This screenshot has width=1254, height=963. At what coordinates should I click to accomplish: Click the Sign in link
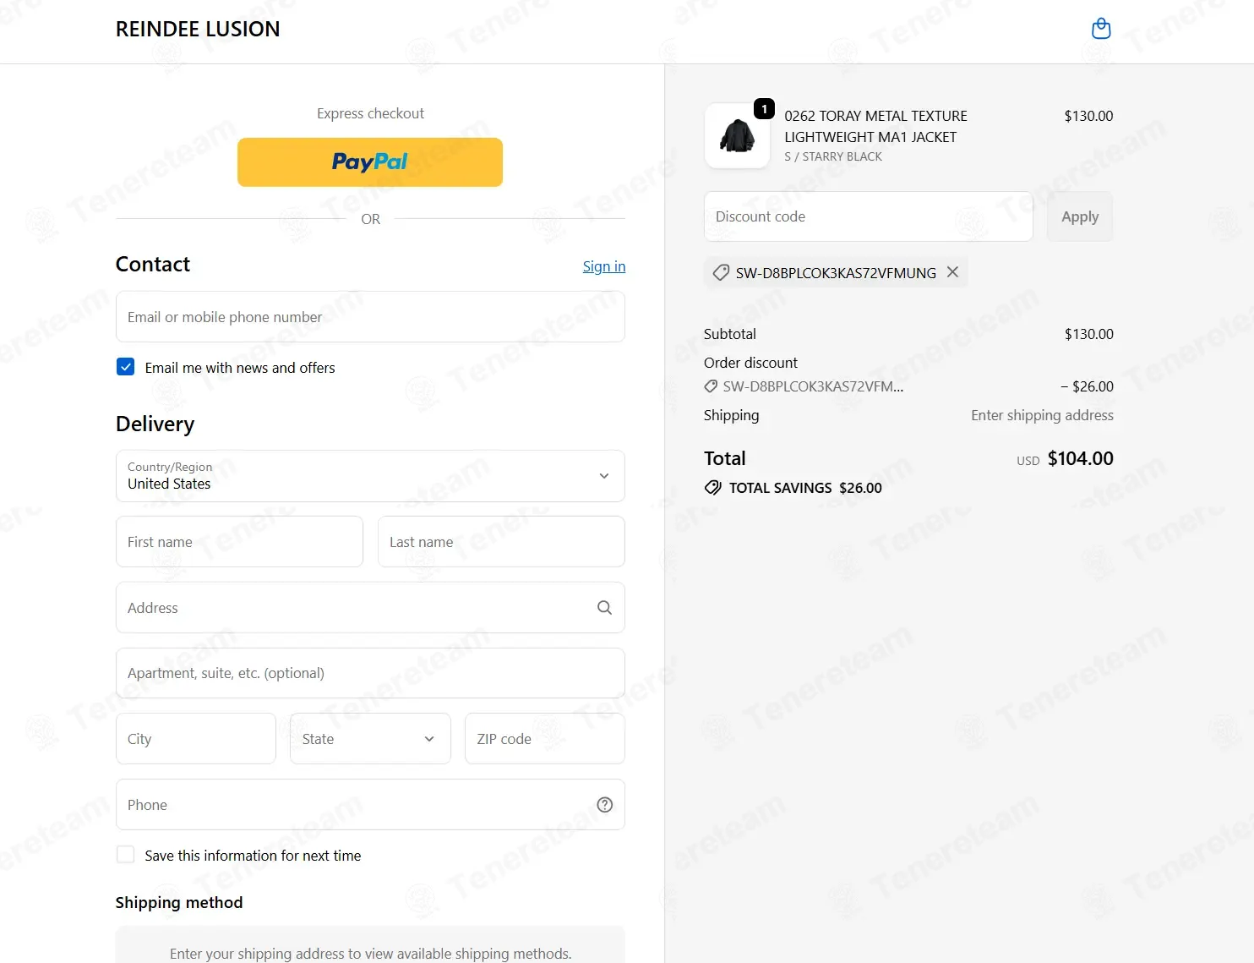604,266
